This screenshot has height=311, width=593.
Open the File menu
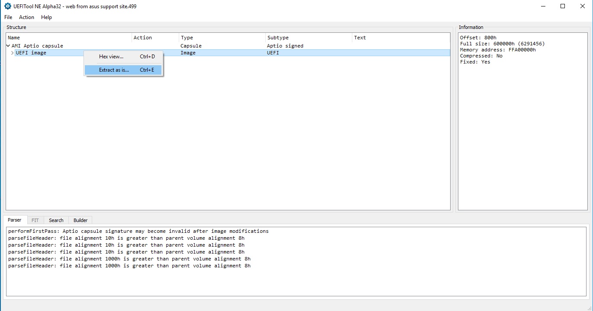[x=8, y=17]
